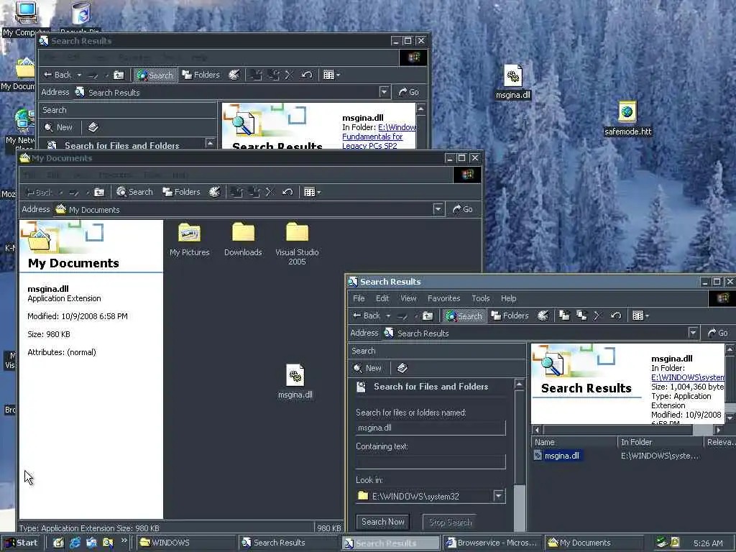Click Move To icon in front Search Results toolbar
The height and width of the screenshot is (552, 736).
565,316
